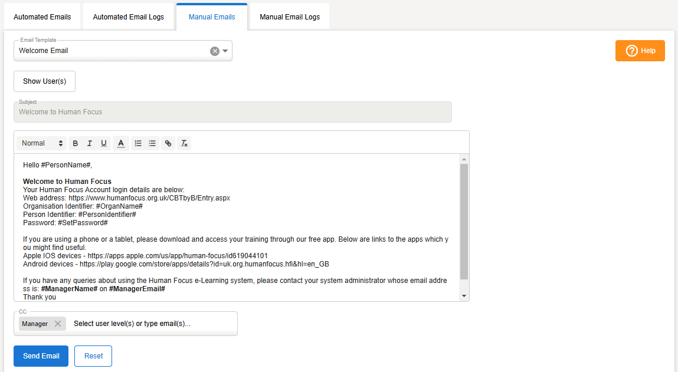678x372 pixels.
Task: Toggle bold formatting in the editor toolbar
Action: [x=76, y=143]
